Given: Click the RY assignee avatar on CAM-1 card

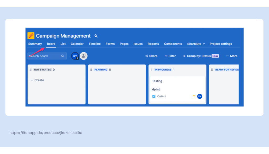Looking at the screenshot, I should [199, 96].
